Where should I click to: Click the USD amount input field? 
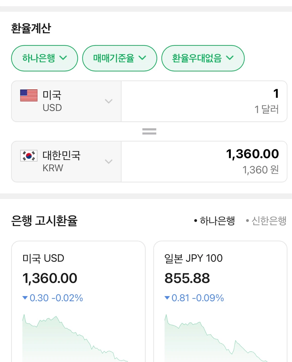(x=204, y=101)
